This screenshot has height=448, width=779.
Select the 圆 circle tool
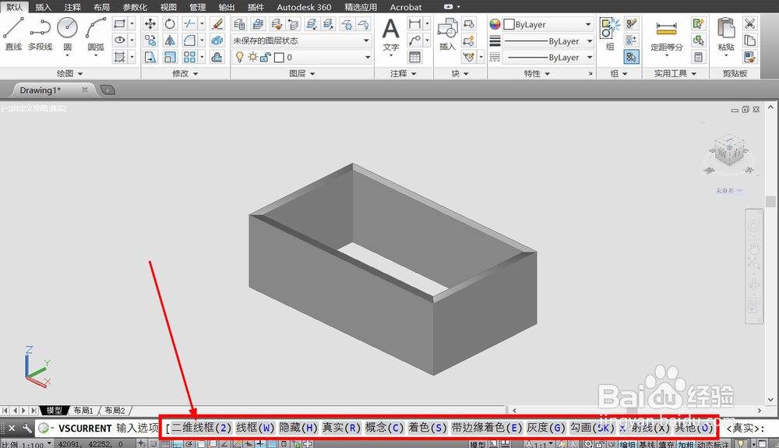tap(67, 34)
